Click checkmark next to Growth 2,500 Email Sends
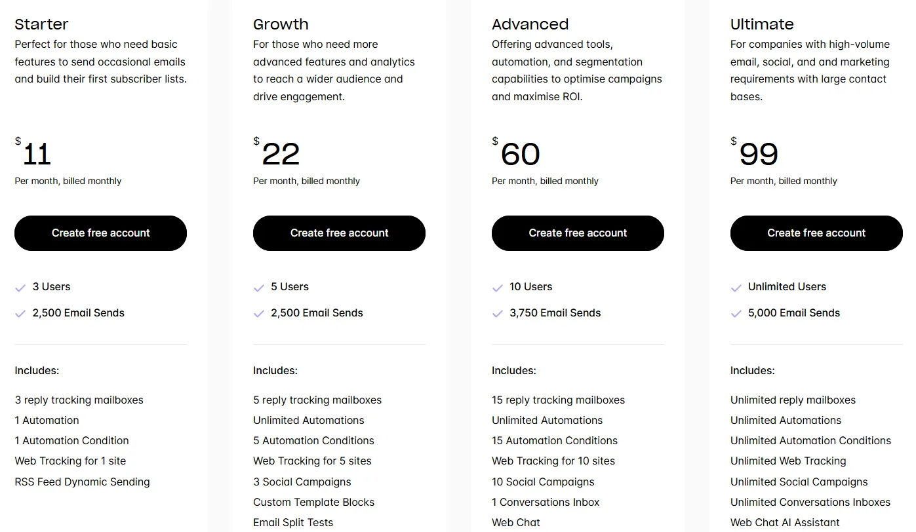 (259, 314)
